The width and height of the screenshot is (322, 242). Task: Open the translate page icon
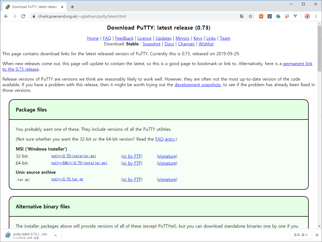click(x=242, y=16)
